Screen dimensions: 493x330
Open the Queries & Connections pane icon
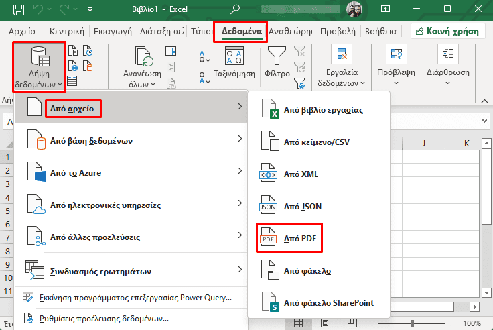tap(171, 51)
